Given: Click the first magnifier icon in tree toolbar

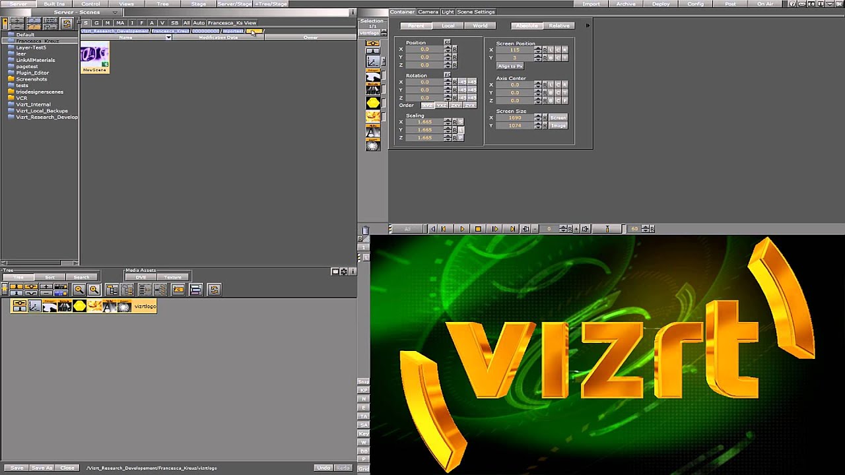Looking at the screenshot, I should pyautogui.click(x=79, y=290).
